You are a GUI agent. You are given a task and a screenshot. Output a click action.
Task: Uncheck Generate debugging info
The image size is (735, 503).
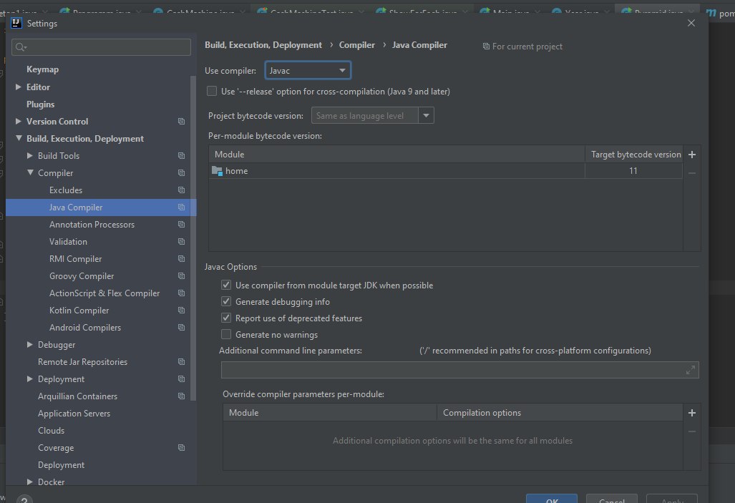(226, 301)
